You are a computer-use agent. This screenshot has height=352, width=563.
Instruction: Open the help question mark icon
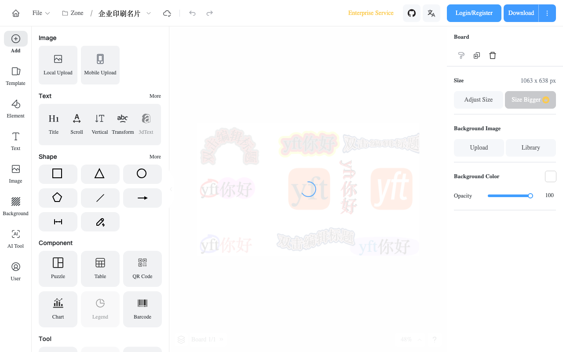[x=435, y=339]
